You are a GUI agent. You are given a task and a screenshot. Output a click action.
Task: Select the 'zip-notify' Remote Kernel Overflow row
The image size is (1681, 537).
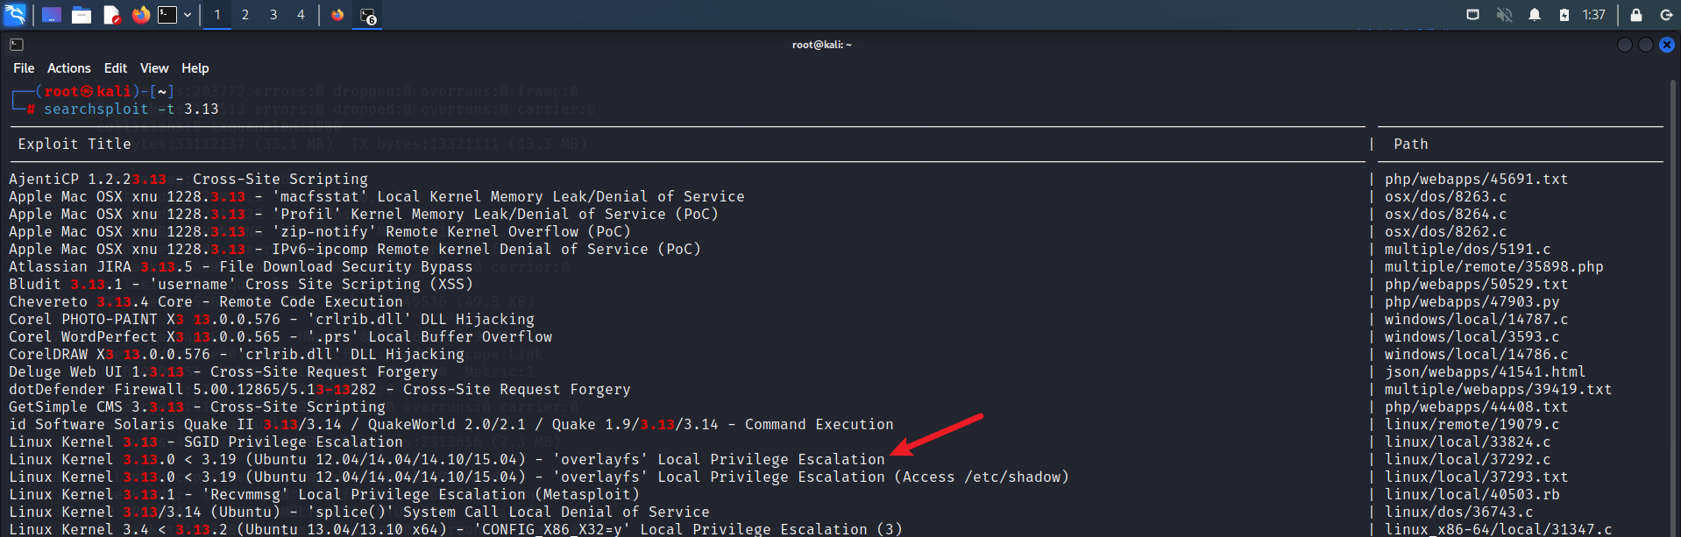coord(320,232)
